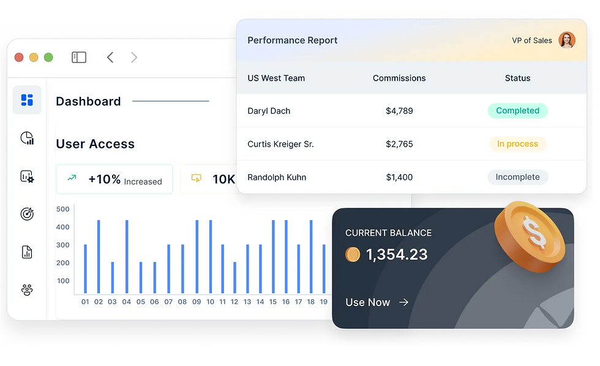Click the chart bar for day 09
Screen dimensions: 600x366
(197, 257)
